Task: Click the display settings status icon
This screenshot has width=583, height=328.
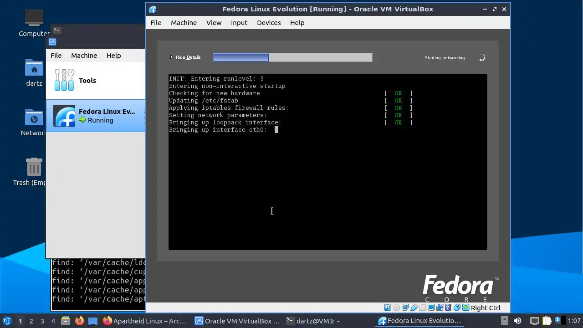Action: [431, 307]
